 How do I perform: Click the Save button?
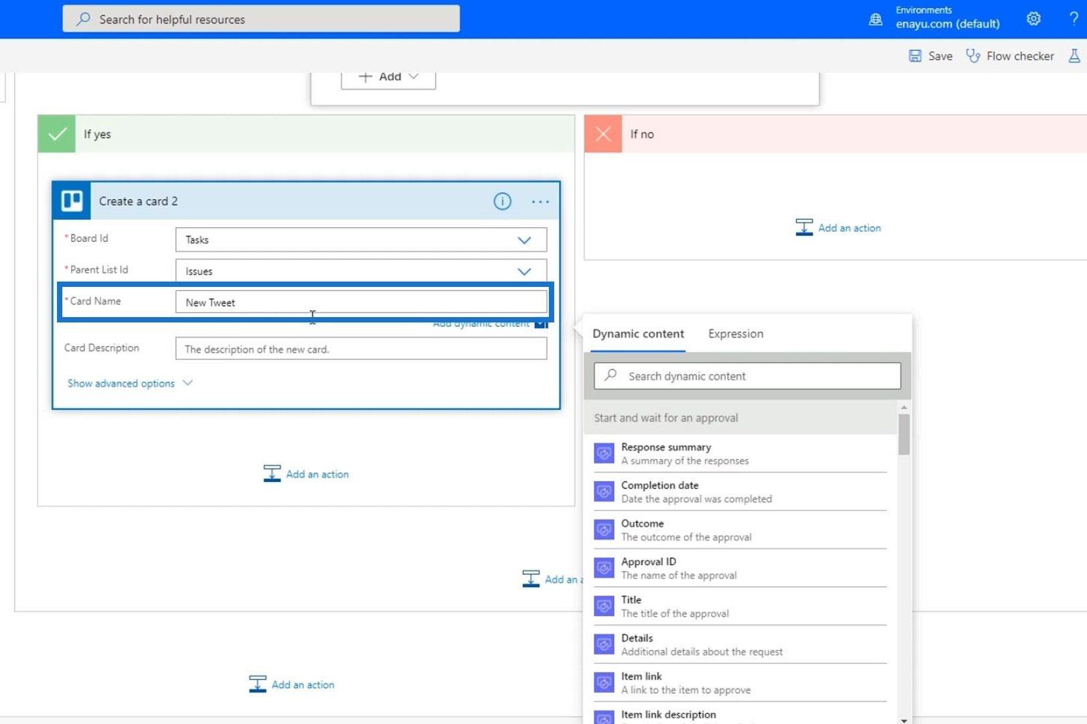click(930, 56)
